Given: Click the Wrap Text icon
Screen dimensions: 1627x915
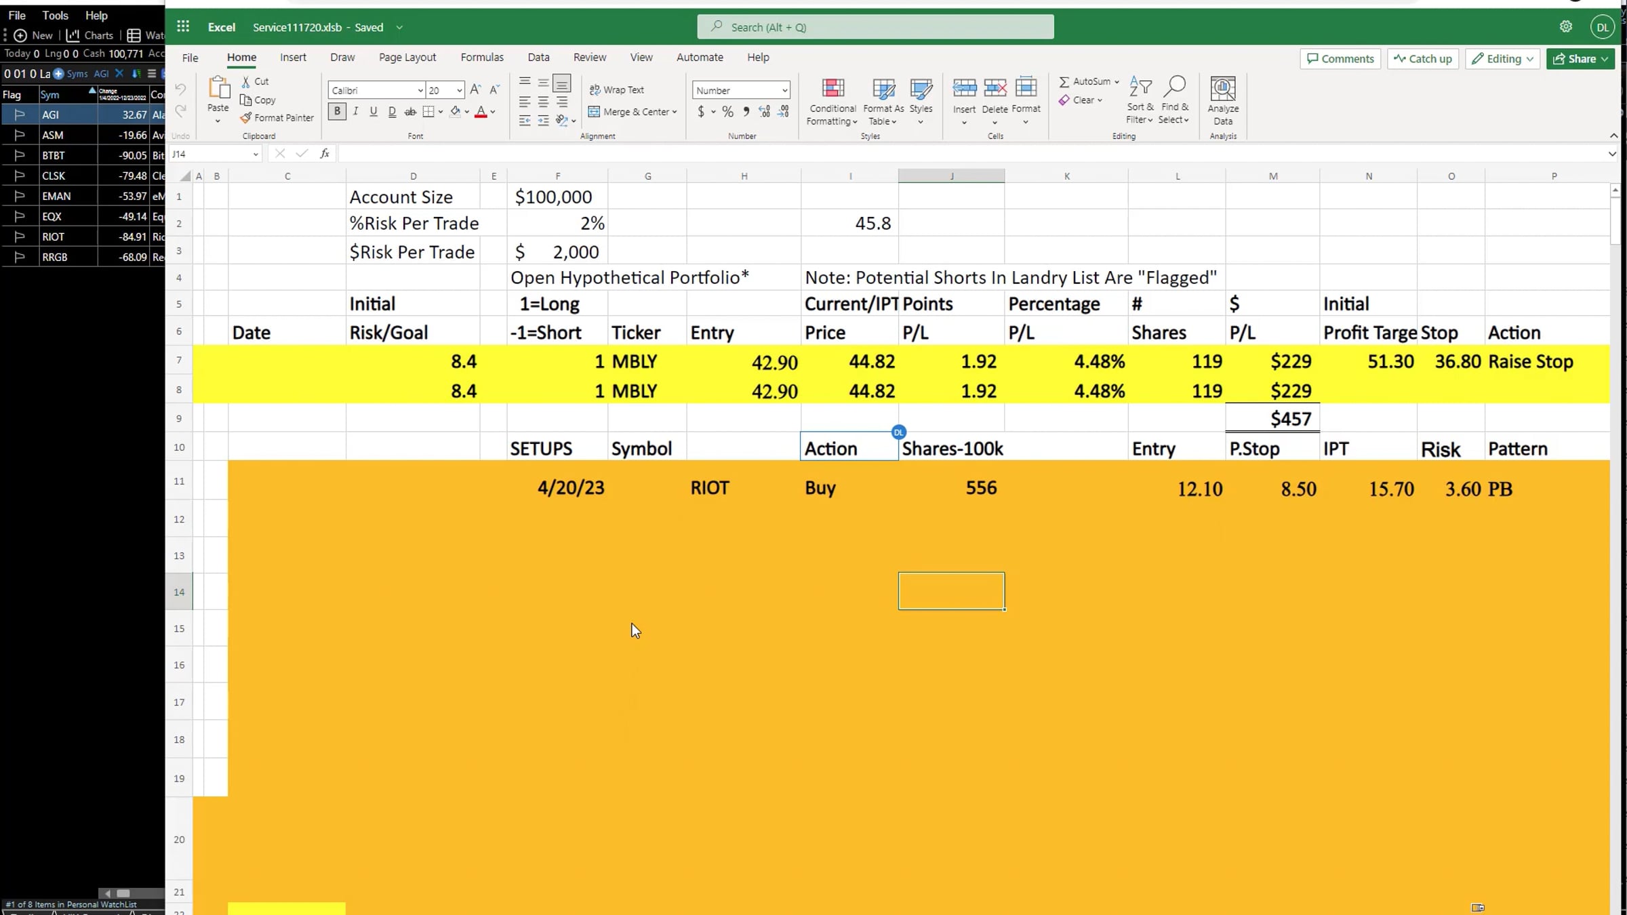Looking at the screenshot, I should (x=595, y=89).
